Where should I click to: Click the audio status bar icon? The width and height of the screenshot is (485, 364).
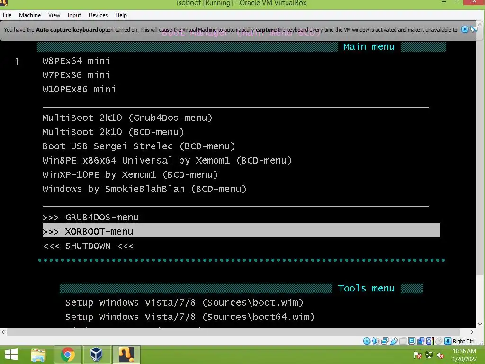[376, 341]
